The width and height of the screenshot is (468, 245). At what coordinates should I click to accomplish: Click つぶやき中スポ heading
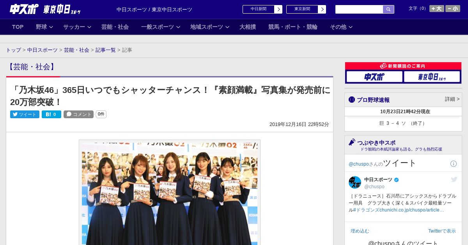[376, 143]
